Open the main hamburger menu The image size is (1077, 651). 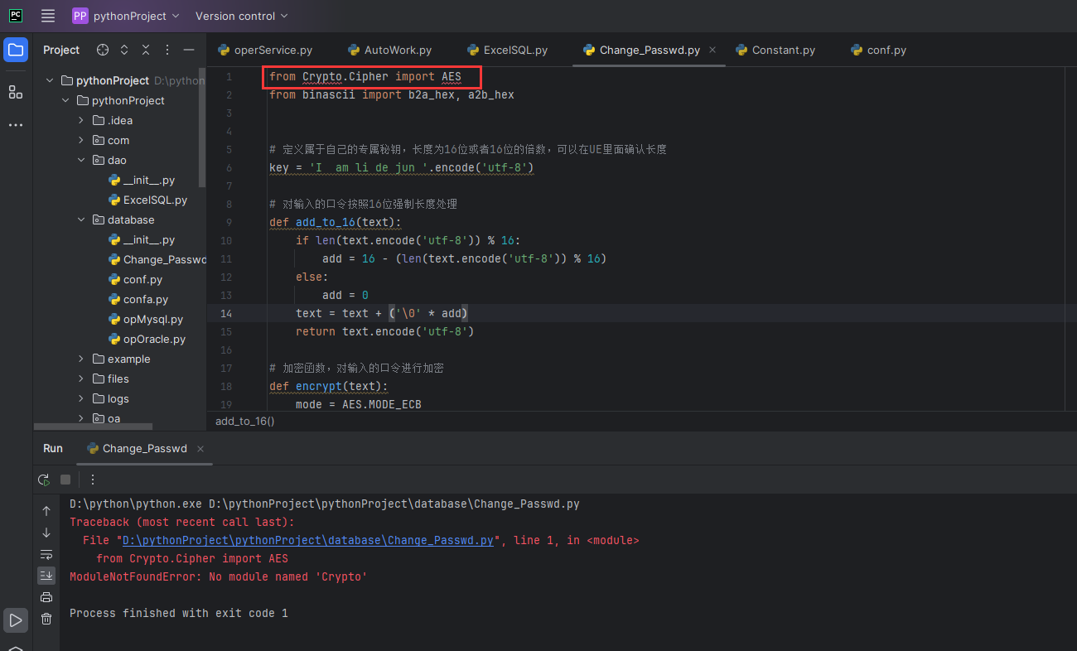point(48,16)
